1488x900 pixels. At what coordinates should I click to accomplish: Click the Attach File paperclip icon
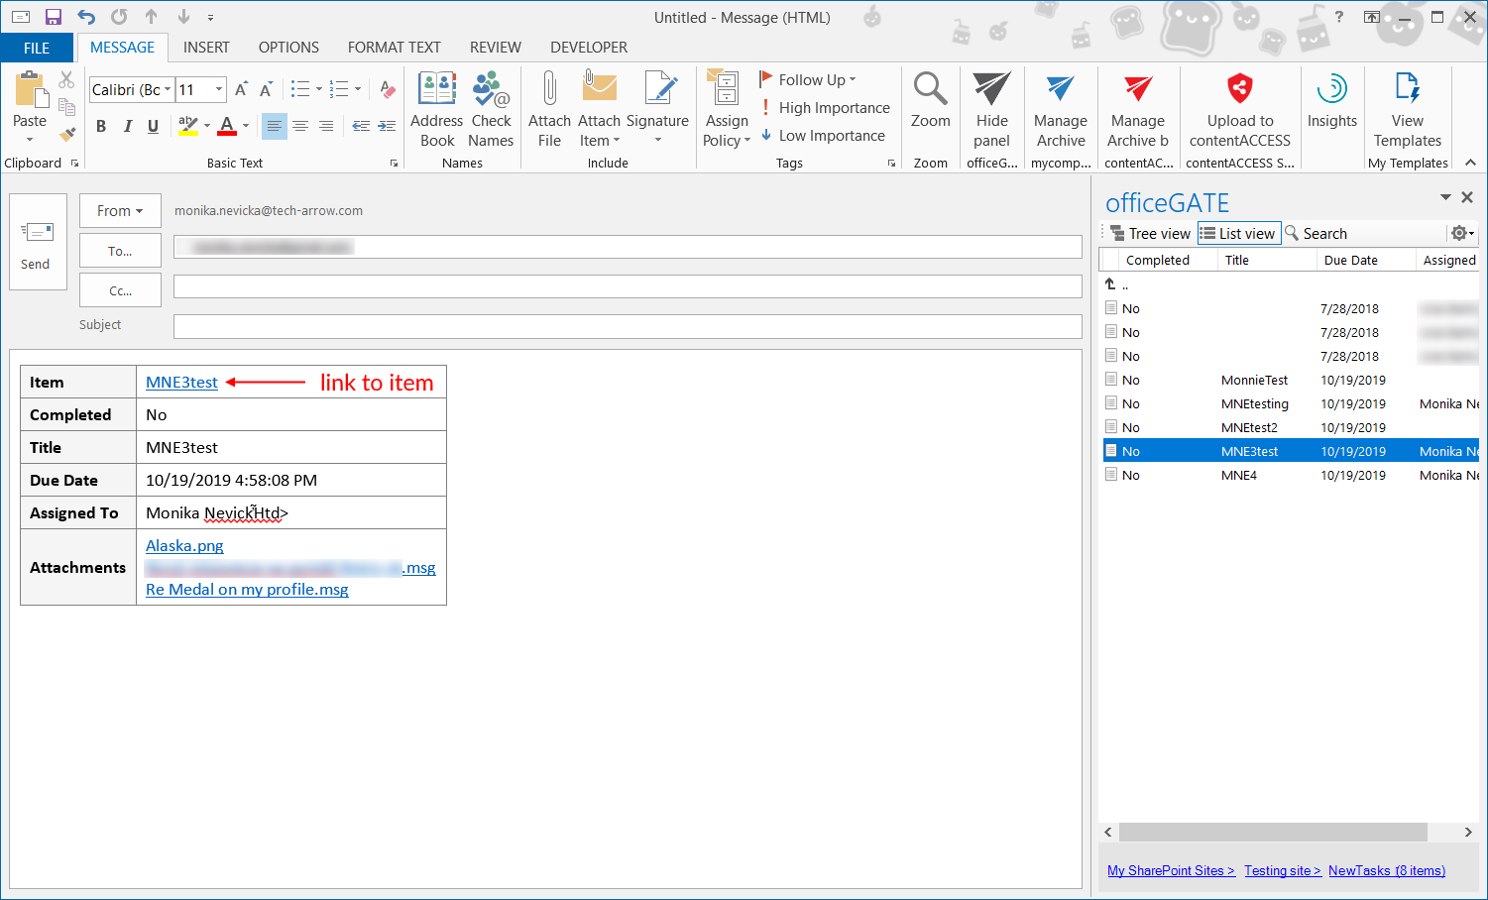549,91
